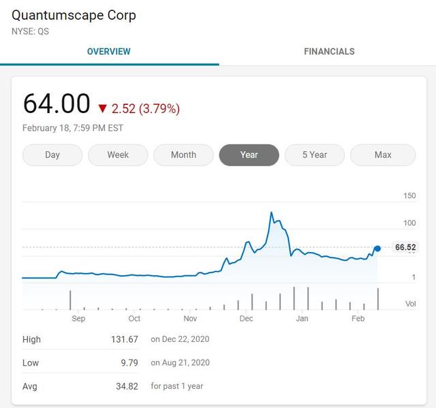This screenshot has width=436, height=408.
Task: Click the selected Year range button
Action: click(x=249, y=155)
